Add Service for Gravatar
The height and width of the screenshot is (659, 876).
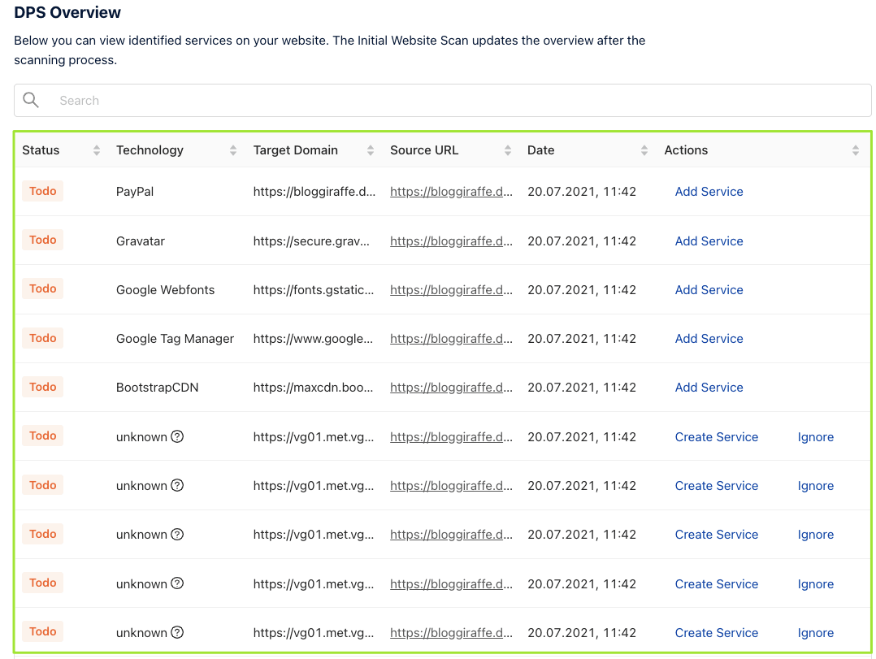[709, 241]
